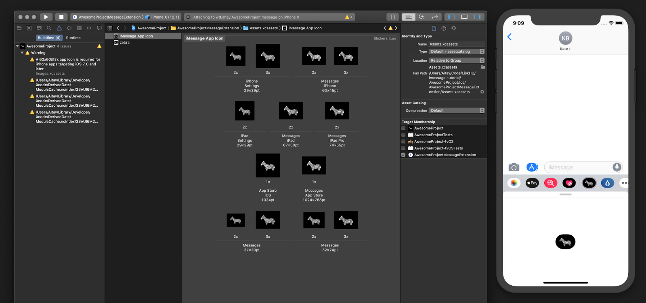
Task: Click the AwesomeProject breadcrumb
Action: 149,28
